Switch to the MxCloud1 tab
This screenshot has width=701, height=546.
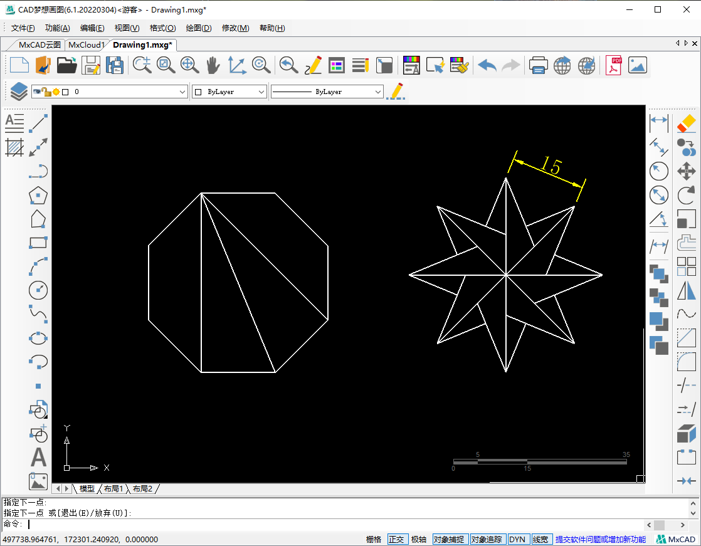(86, 45)
